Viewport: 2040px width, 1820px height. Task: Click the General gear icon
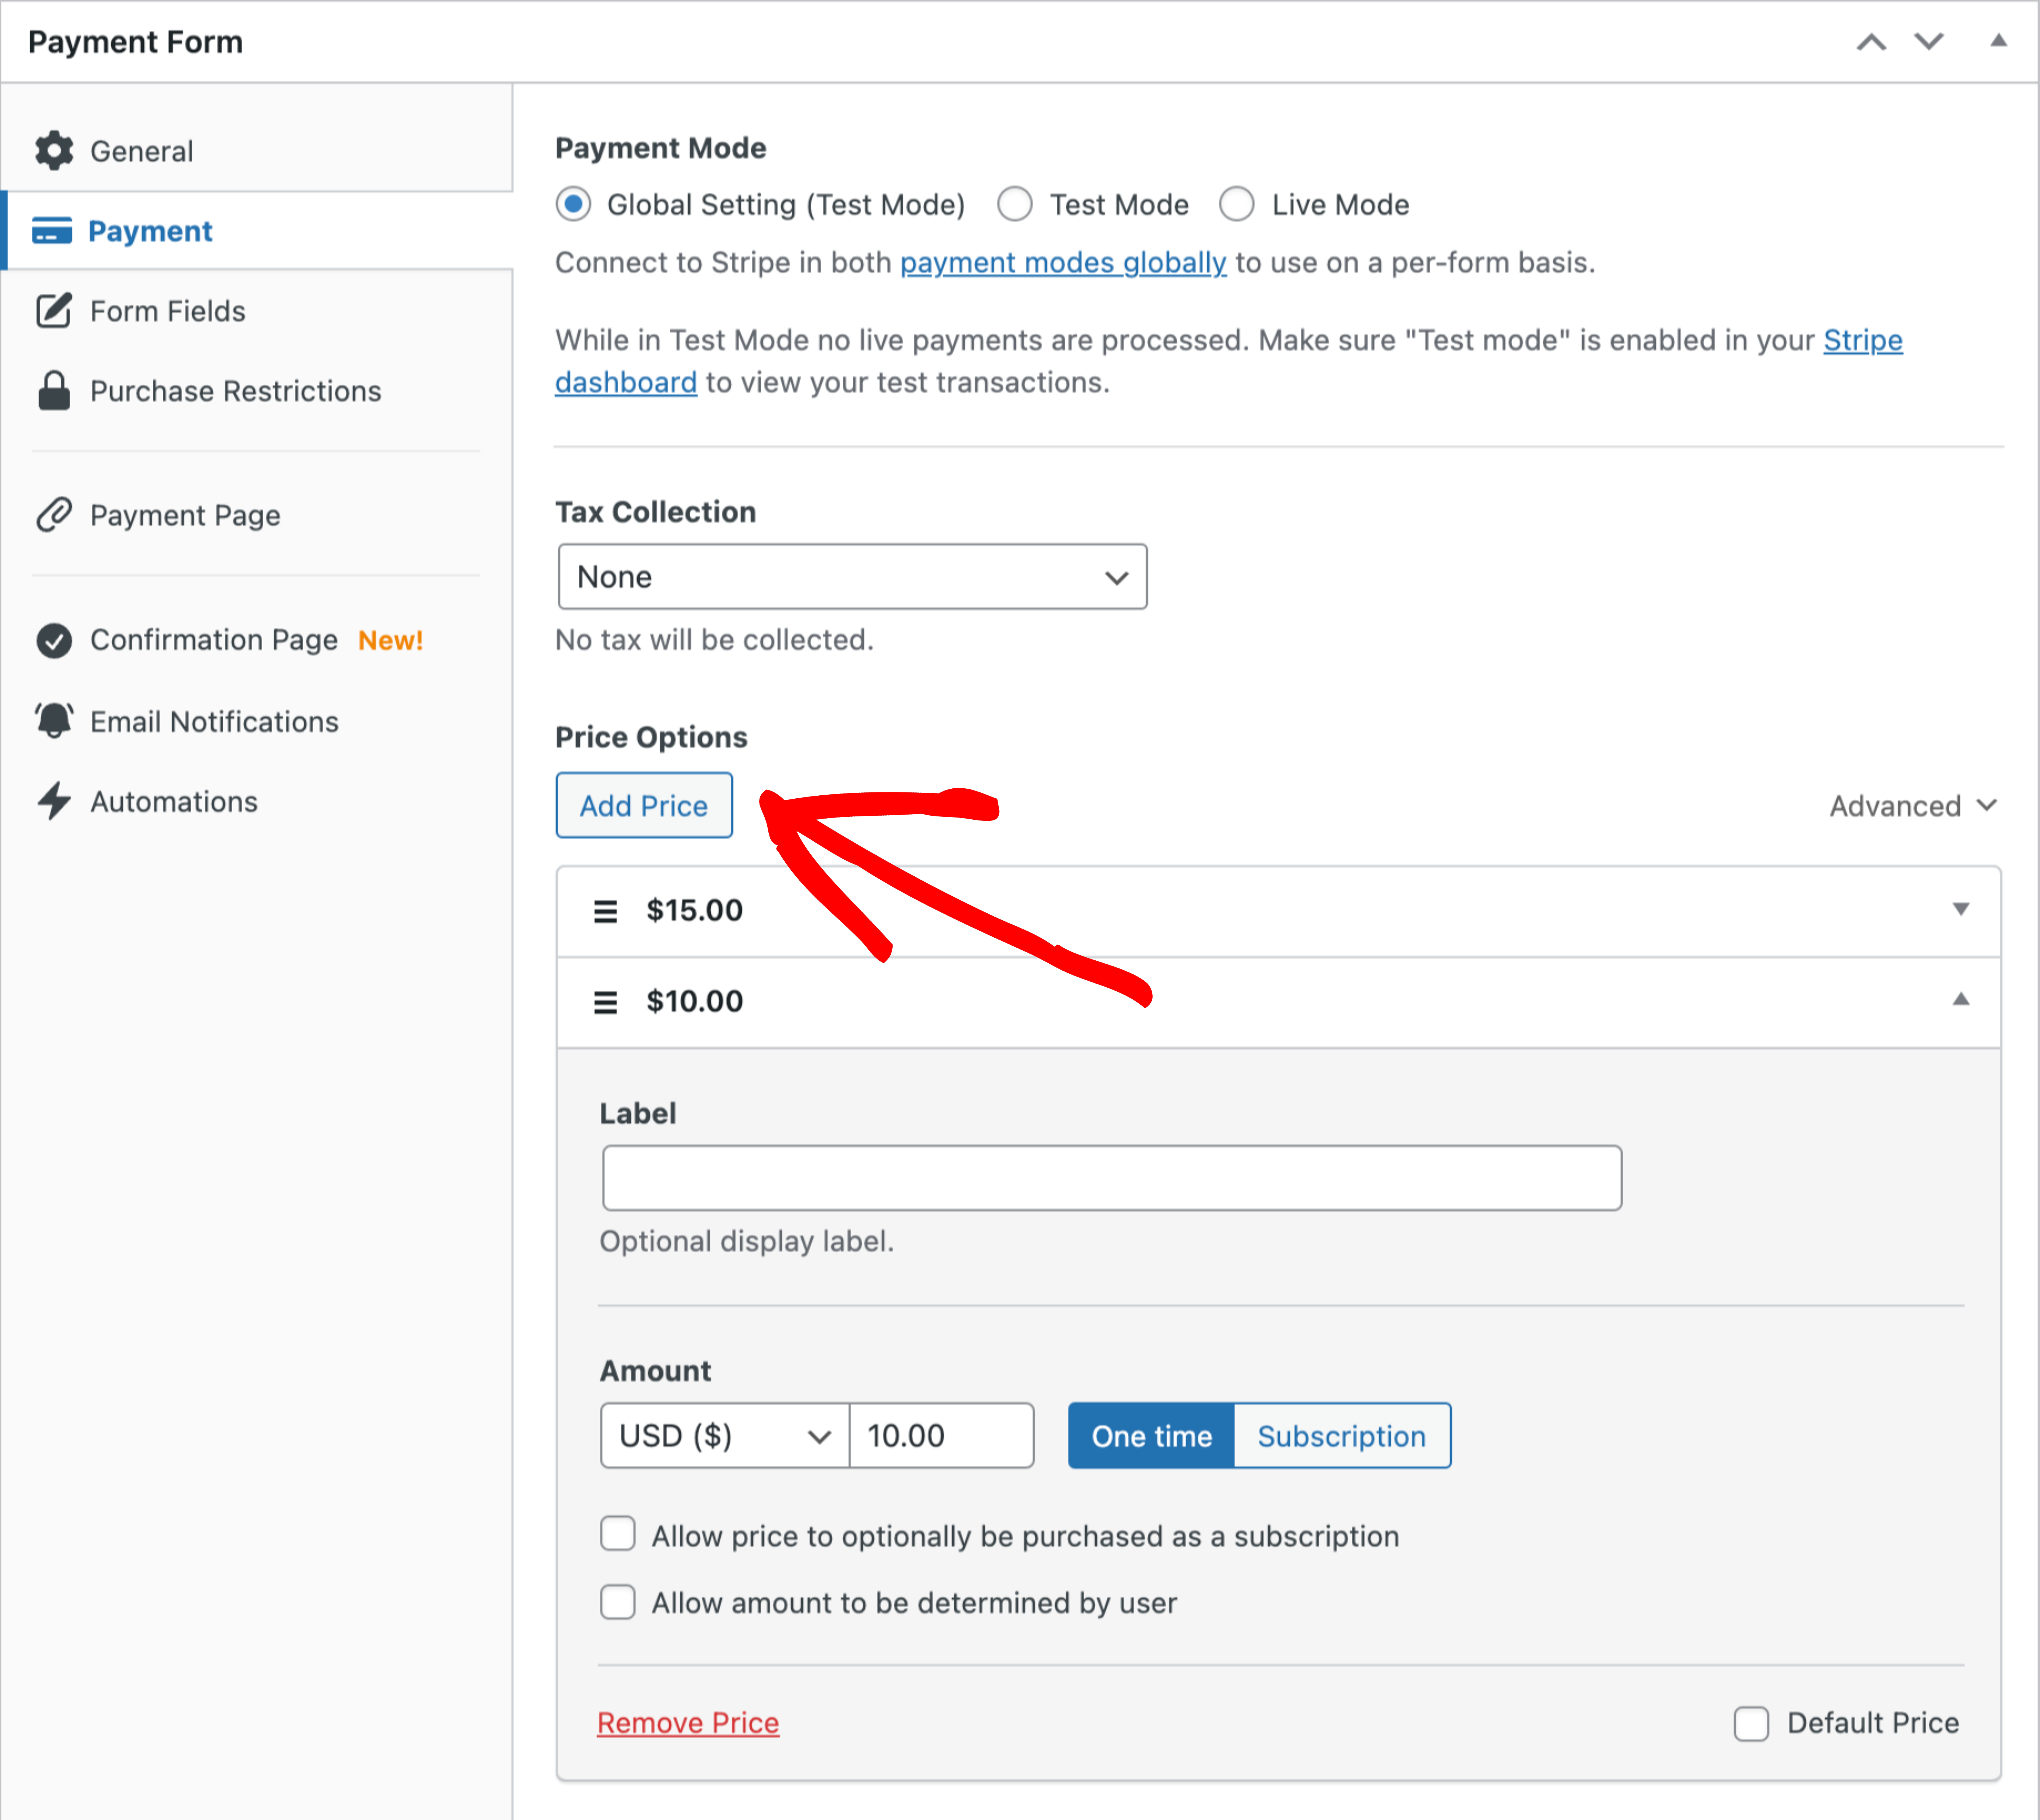[x=54, y=151]
